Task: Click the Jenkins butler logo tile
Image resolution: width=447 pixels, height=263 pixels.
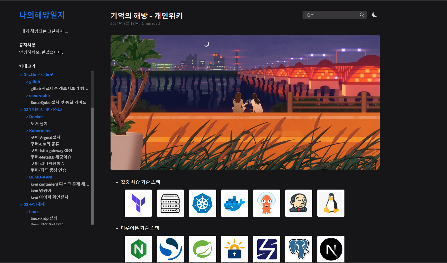Action: [x=299, y=203]
